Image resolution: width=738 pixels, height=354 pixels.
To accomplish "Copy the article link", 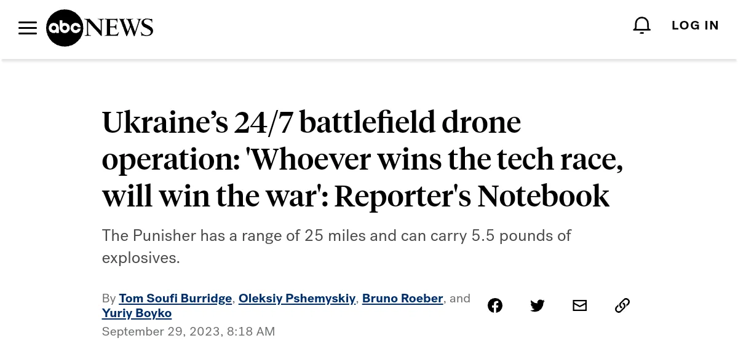I will pyautogui.click(x=622, y=305).
